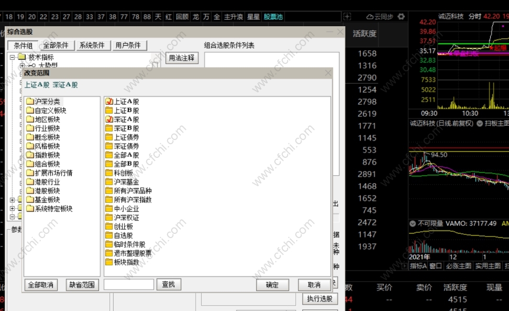
Task: Click the plus box icon in top bar
Action: point(347,17)
